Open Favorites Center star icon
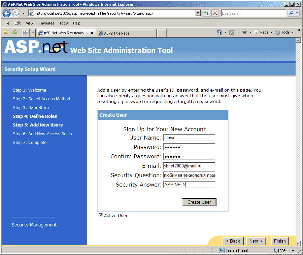The width and height of the screenshot is (303, 255). pos(6,32)
